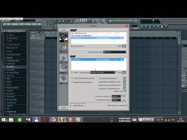Select Microsoft MIDI Mapper output row
The height and width of the screenshot is (140, 187).
(98, 33)
